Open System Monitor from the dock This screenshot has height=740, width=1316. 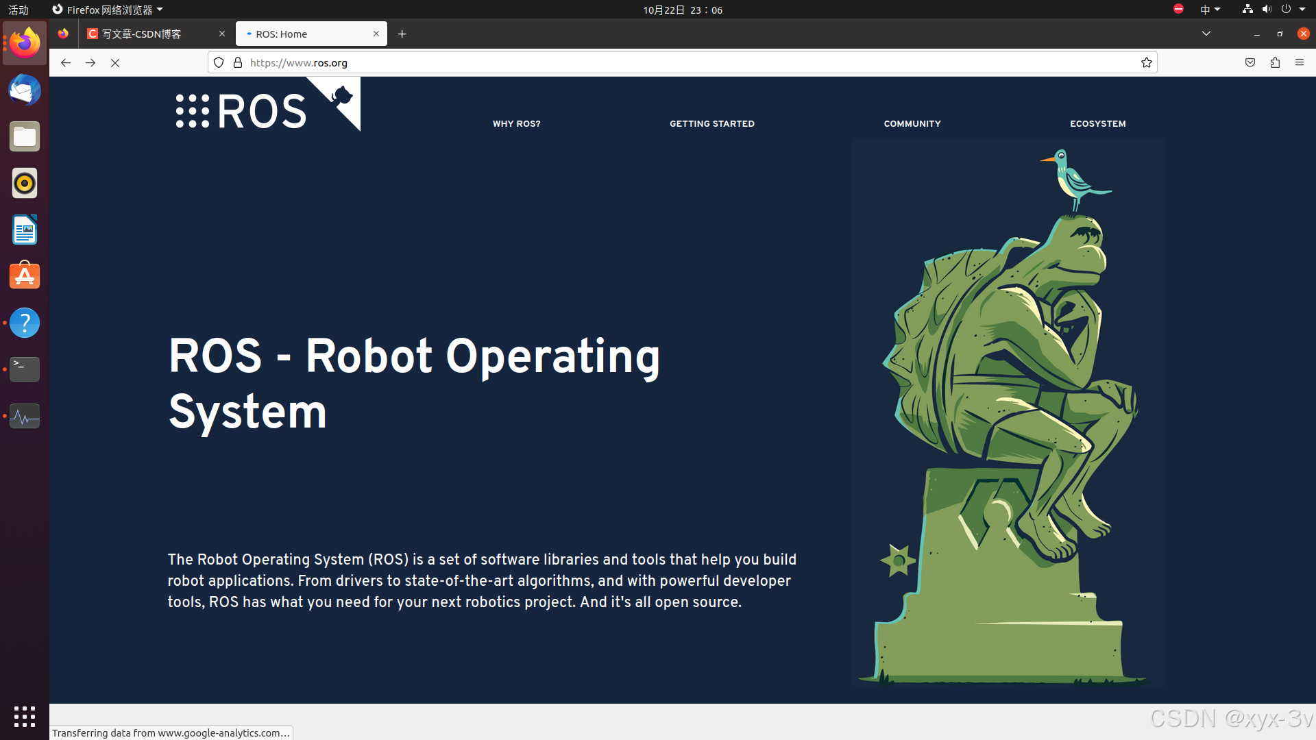tap(25, 416)
